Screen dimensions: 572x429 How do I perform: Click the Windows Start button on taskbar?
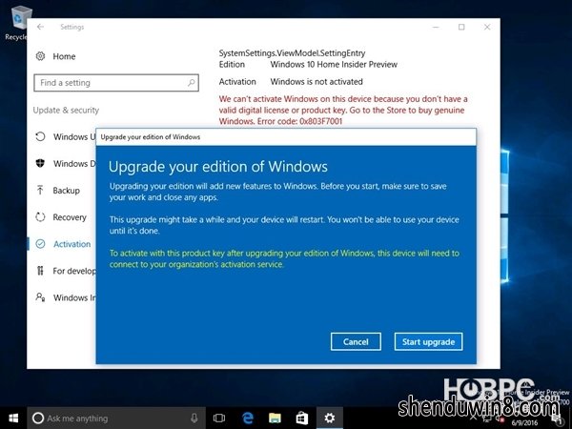[13, 419]
